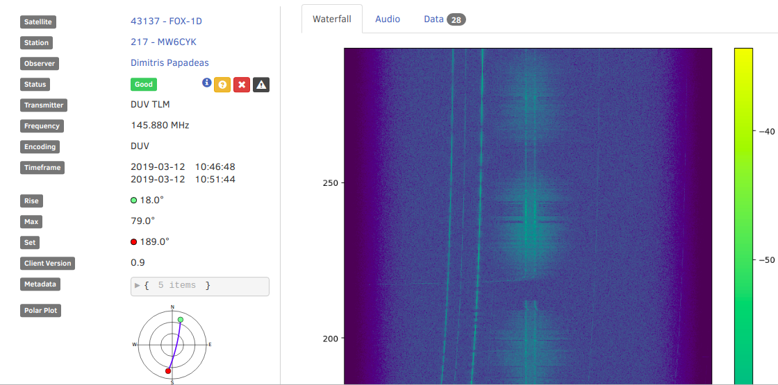
Task: Click the green dot next to Rise azimuth
Action: [134, 200]
